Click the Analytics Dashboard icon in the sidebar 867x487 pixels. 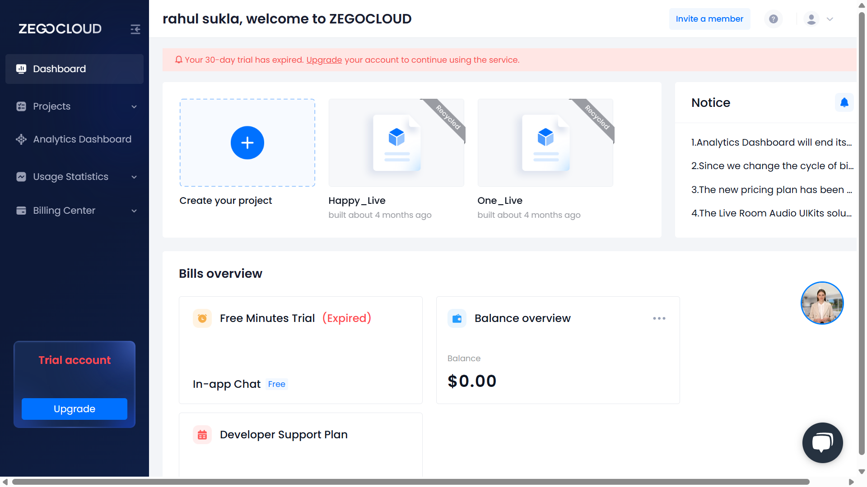point(21,139)
